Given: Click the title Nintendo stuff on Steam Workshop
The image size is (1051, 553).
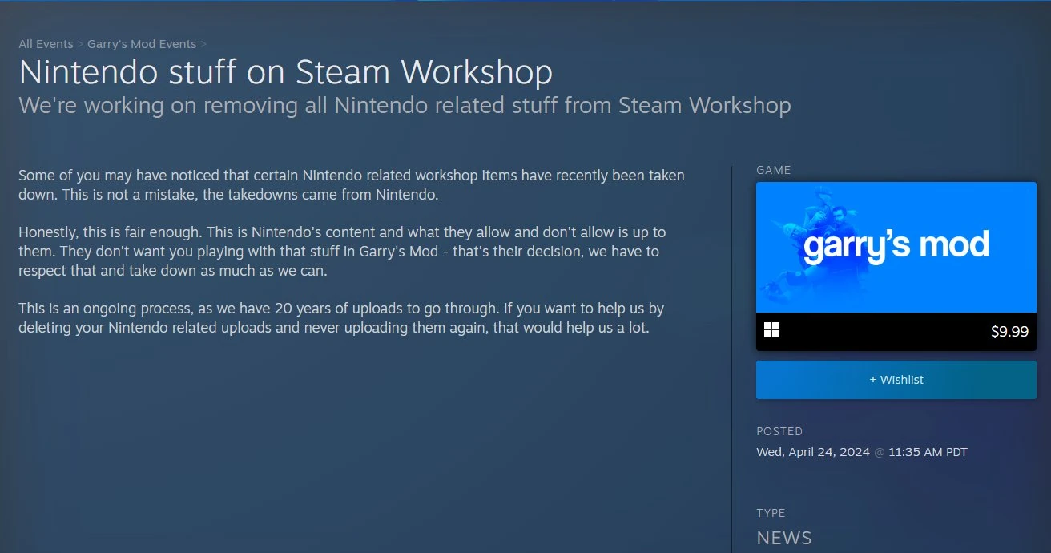Looking at the screenshot, I should click(x=284, y=72).
